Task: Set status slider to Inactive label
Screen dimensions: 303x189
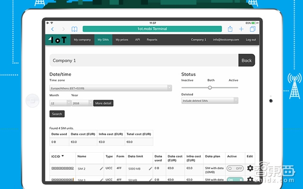Action: tap(187, 80)
